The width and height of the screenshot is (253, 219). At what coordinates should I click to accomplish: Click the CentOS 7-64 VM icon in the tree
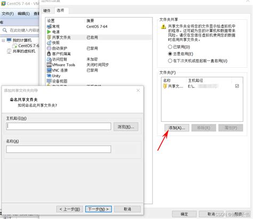(x=14, y=46)
